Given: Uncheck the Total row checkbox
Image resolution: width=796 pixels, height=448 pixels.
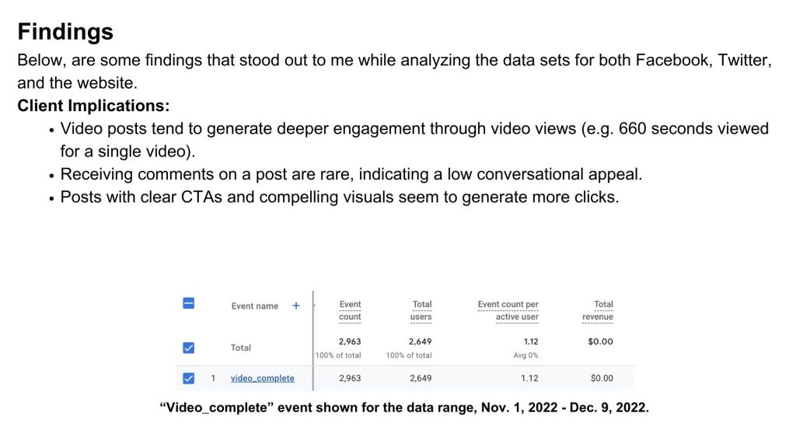Looking at the screenshot, I should 188,348.
